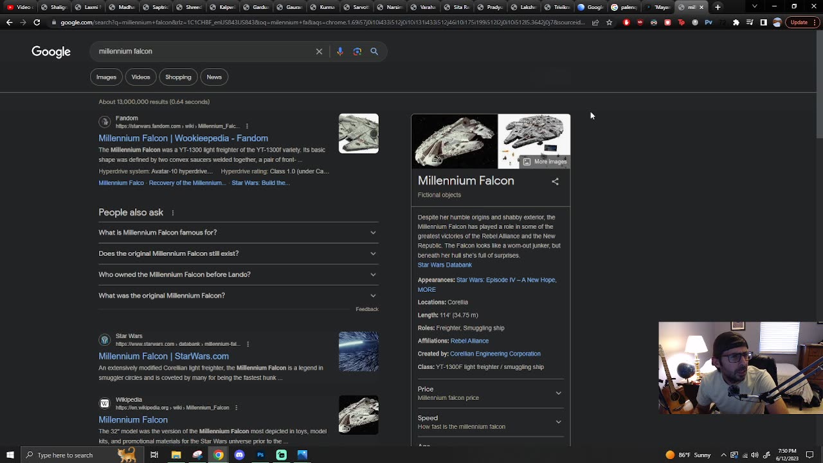Show hidden system tray icons
823x463 pixels.
[723, 455]
